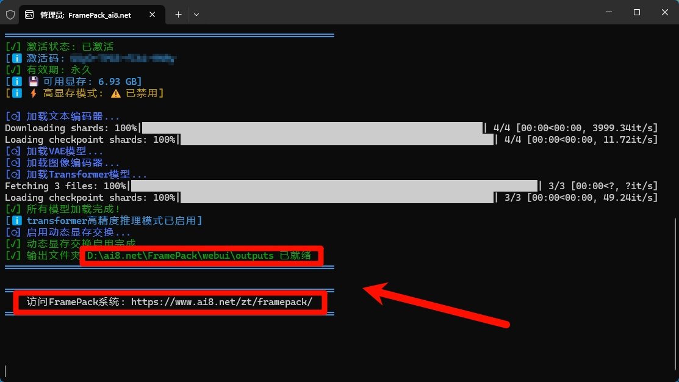Screen dimensions: 679x382
Task: Click the '激活状态: 已激活' line
Action: pos(60,46)
